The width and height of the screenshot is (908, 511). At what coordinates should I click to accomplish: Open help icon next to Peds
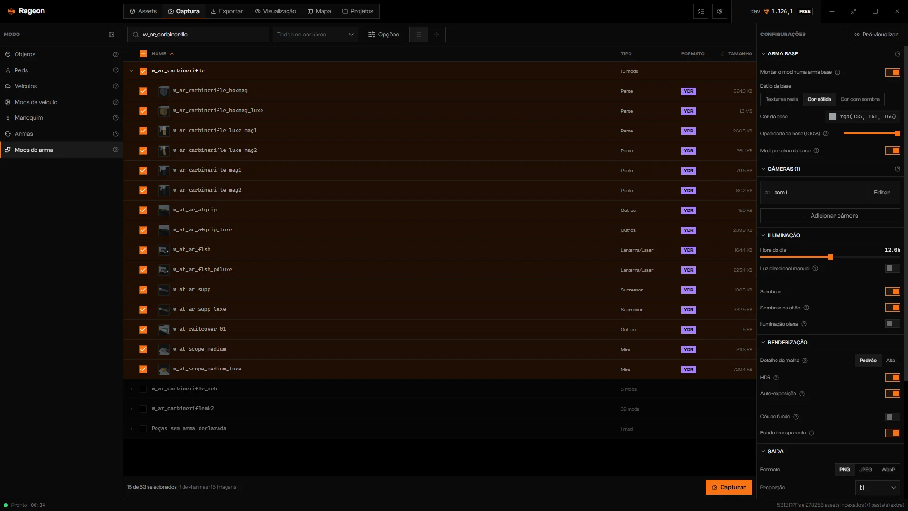116,70
